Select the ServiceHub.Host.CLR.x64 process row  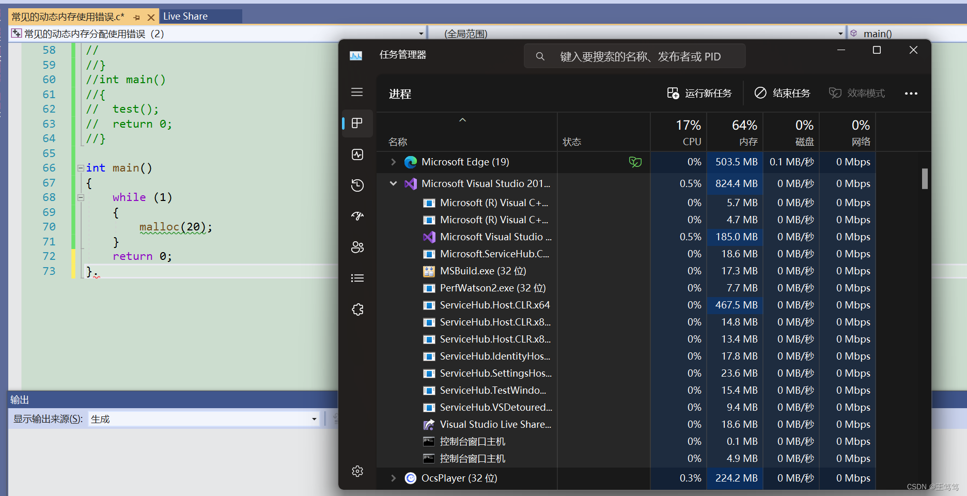point(626,305)
